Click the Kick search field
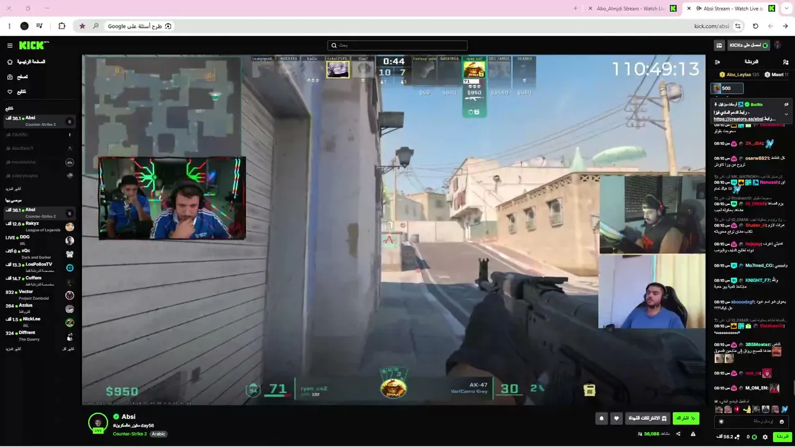The image size is (795, 447). (397, 45)
